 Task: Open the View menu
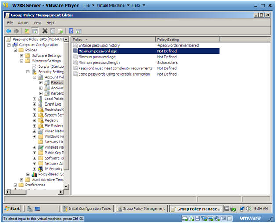(37, 23)
